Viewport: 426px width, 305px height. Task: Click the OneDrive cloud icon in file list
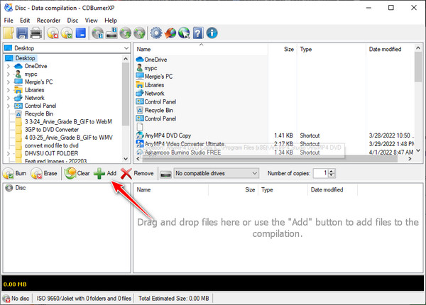(140, 59)
